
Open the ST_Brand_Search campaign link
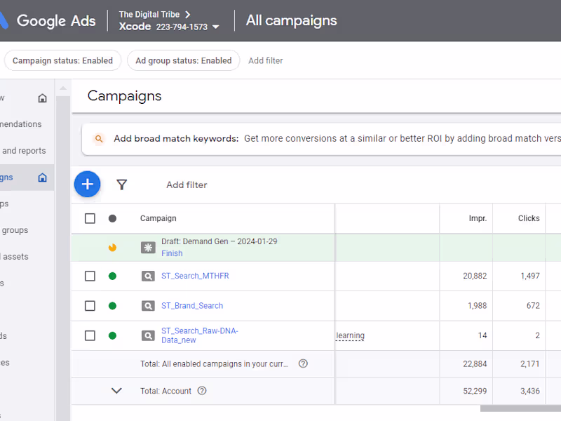click(192, 306)
